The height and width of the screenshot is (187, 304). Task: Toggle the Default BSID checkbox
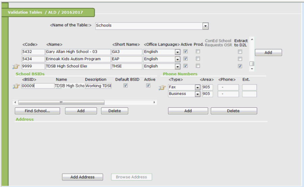[x=126, y=86]
